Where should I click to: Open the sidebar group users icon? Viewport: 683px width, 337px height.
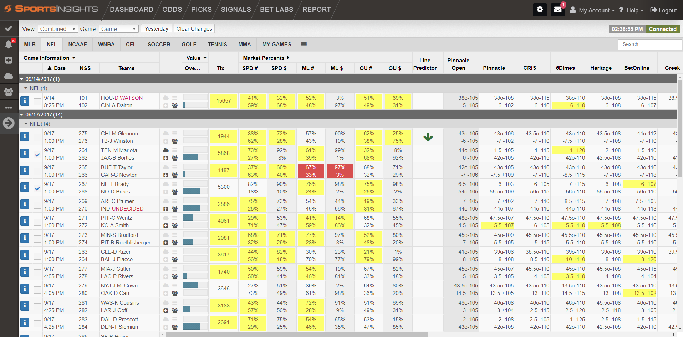tap(9, 92)
